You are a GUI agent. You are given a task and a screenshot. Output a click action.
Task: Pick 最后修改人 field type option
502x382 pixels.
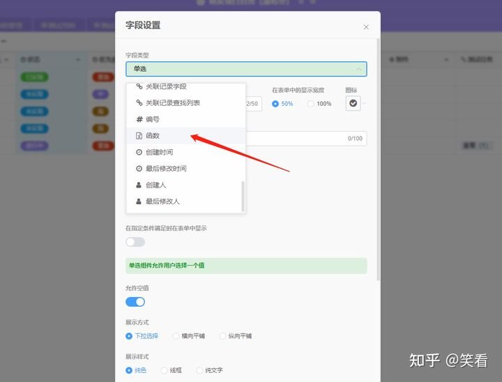[186, 201]
